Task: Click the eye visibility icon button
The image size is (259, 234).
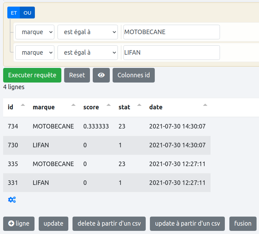Action: 101,75
